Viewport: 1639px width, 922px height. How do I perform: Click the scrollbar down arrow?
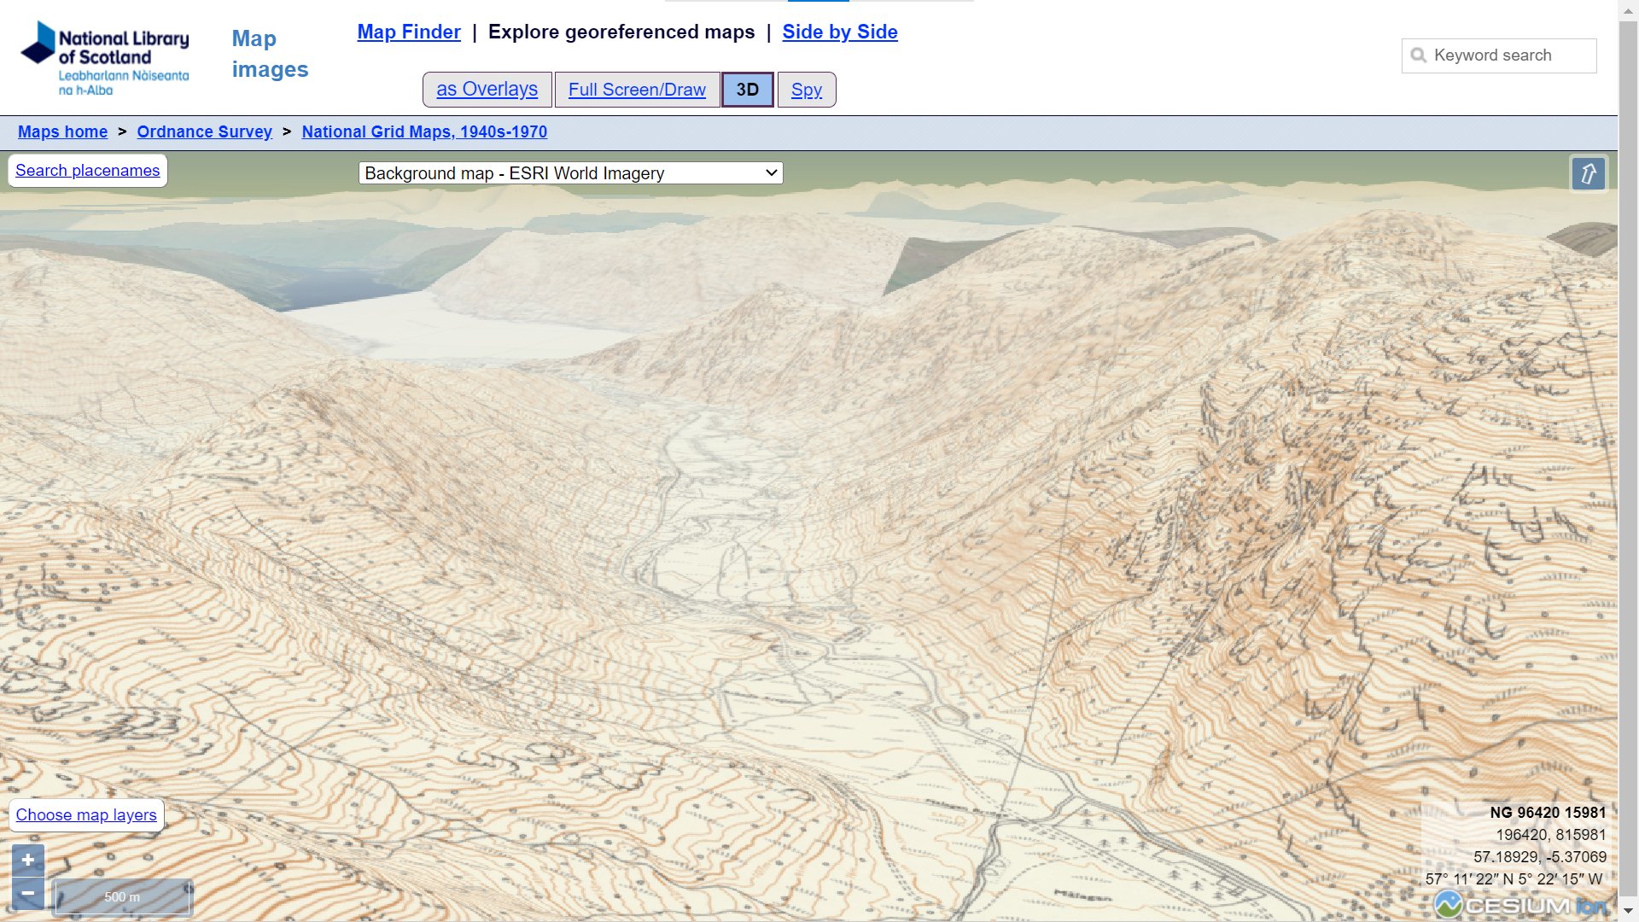(1629, 911)
